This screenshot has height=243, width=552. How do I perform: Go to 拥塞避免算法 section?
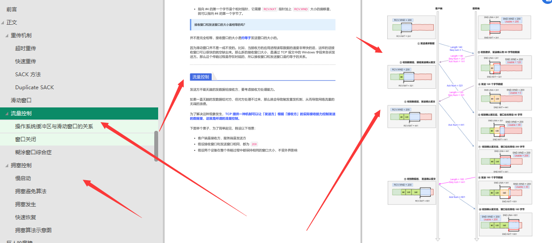coord(31,191)
